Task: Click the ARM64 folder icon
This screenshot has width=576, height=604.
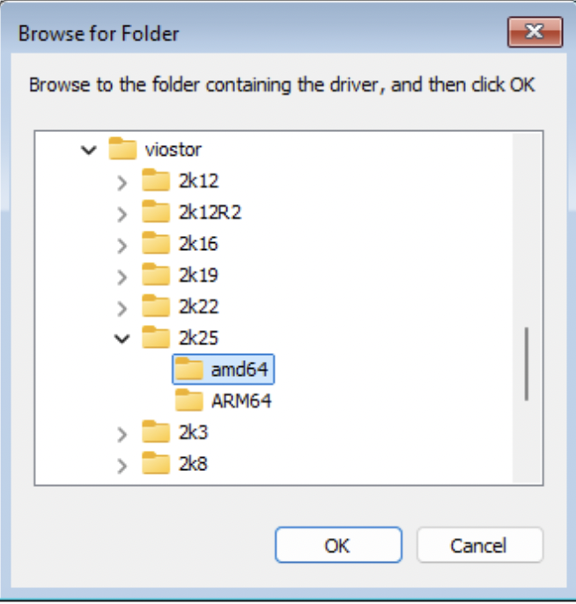Action: click(x=188, y=401)
